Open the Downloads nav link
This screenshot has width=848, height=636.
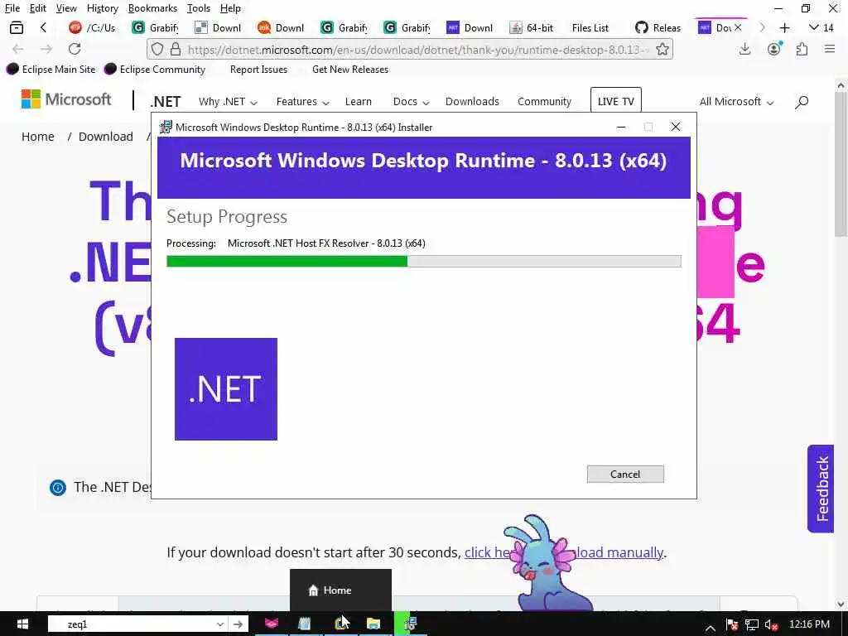point(472,102)
